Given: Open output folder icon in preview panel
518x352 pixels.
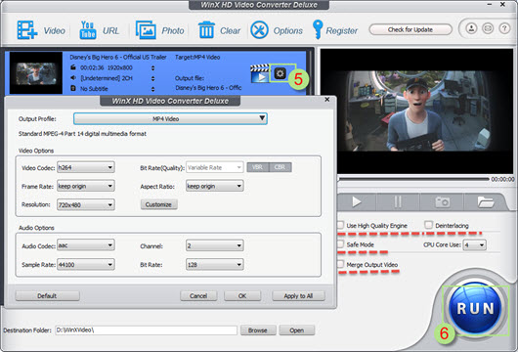Looking at the screenshot, I should (485, 201).
